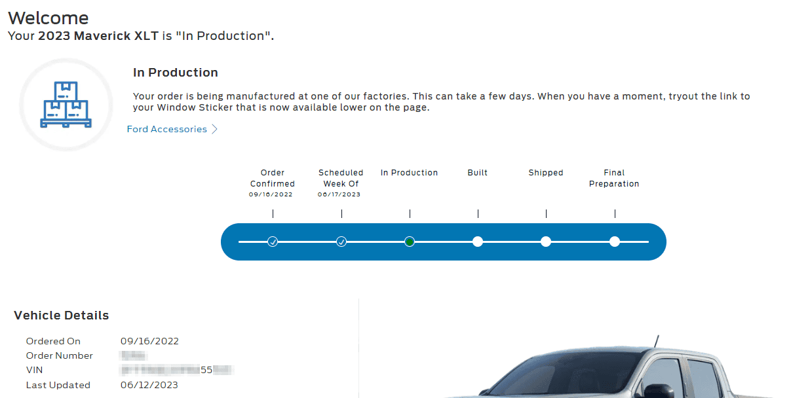Click the Scheduled Week Of label
Image resolution: width=791 pixels, height=398 pixels.
341,178
